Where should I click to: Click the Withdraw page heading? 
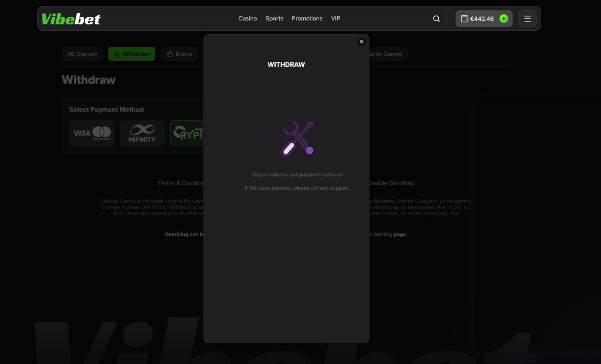pyautogui.click(x=89, y=80)
